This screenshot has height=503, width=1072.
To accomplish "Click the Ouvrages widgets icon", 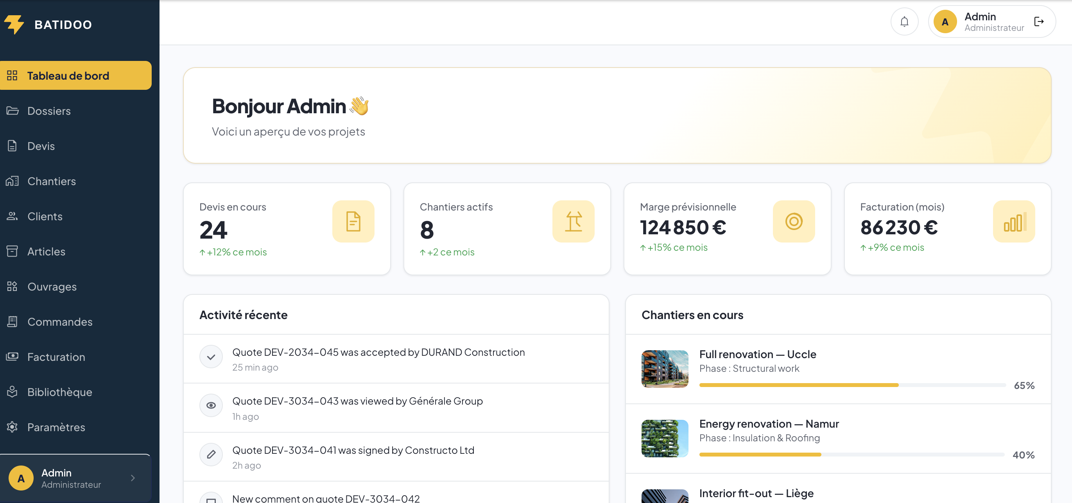I will (x=12, y=286).
